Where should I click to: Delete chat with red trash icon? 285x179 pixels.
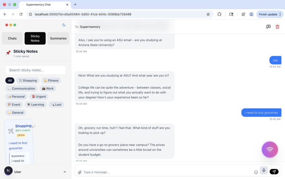point(277,27)
